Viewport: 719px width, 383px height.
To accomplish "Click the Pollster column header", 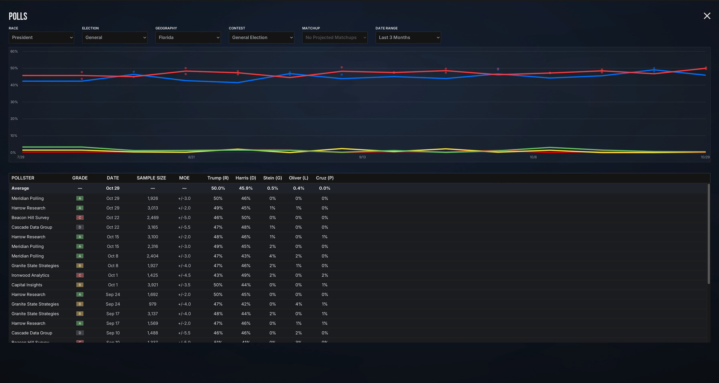I will 23,178.
